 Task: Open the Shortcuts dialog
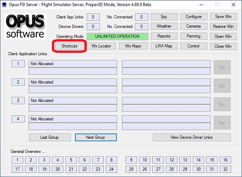pos(69,46)
